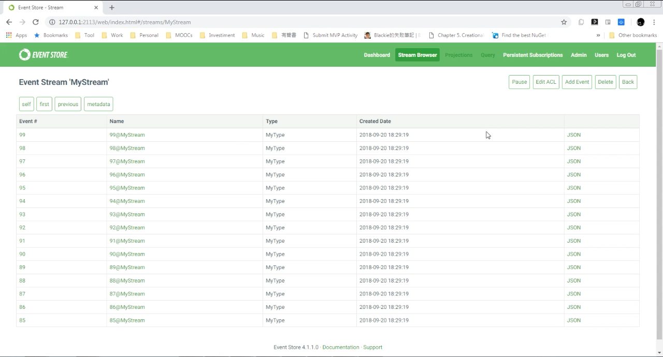Click the Event Store logo
This screenshot has height=357, width=663.
pos(44,55)
